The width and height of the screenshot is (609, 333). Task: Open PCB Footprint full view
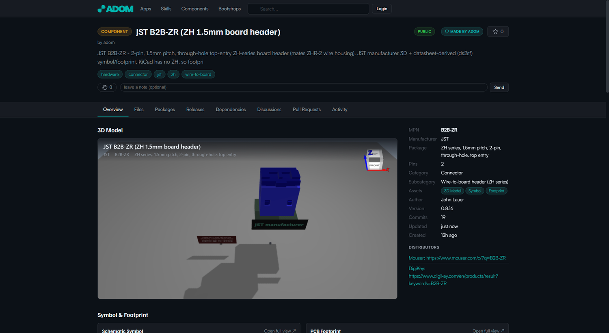pos(488,331)
